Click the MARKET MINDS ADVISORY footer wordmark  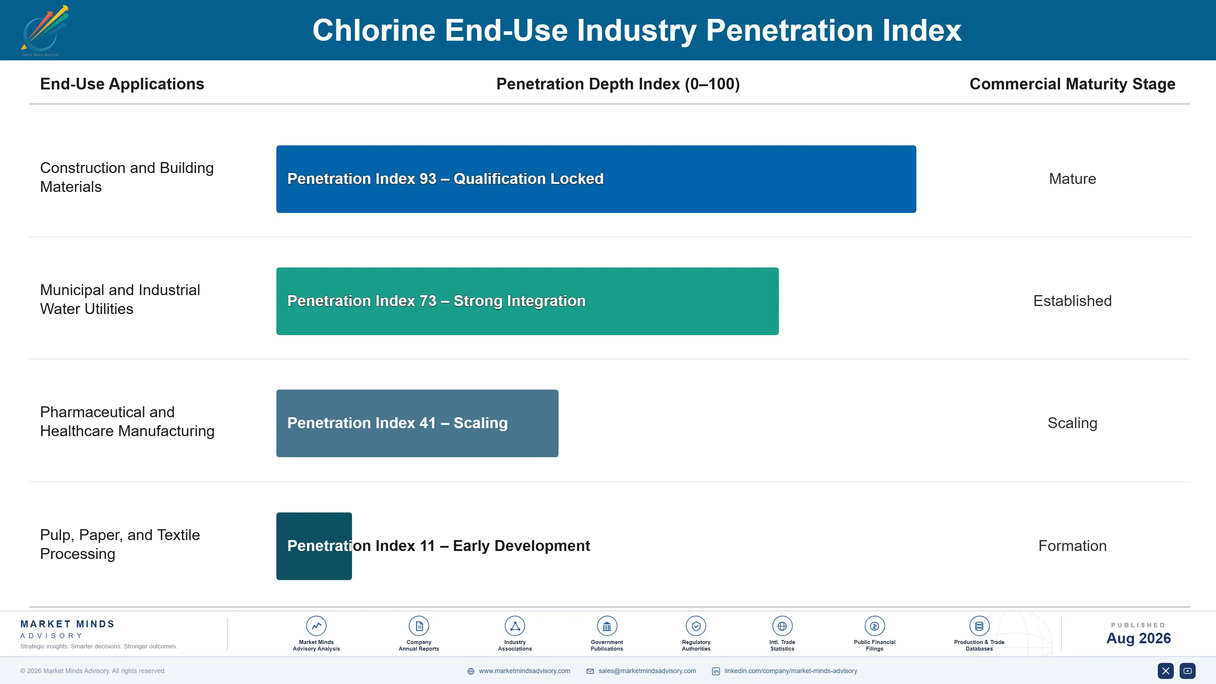(x=68, y=629)
